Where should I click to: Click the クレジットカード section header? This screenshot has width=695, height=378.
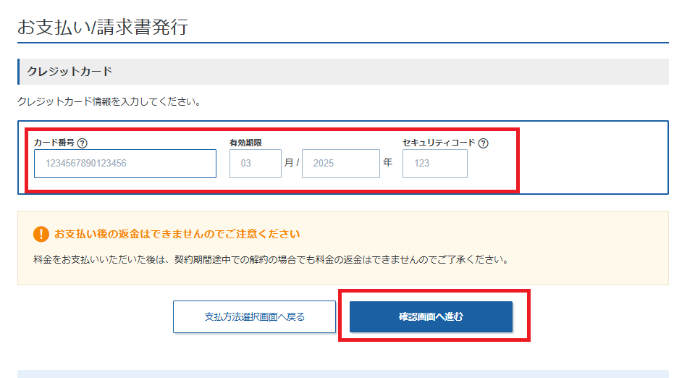pos(69,72)
